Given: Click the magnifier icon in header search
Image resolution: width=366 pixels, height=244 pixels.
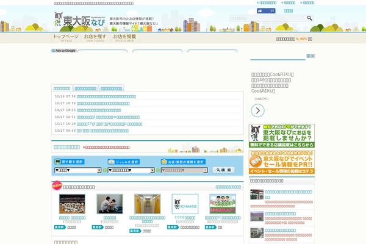Looking at the screenshot, I should pyautogui.click(x=309, y=18).
